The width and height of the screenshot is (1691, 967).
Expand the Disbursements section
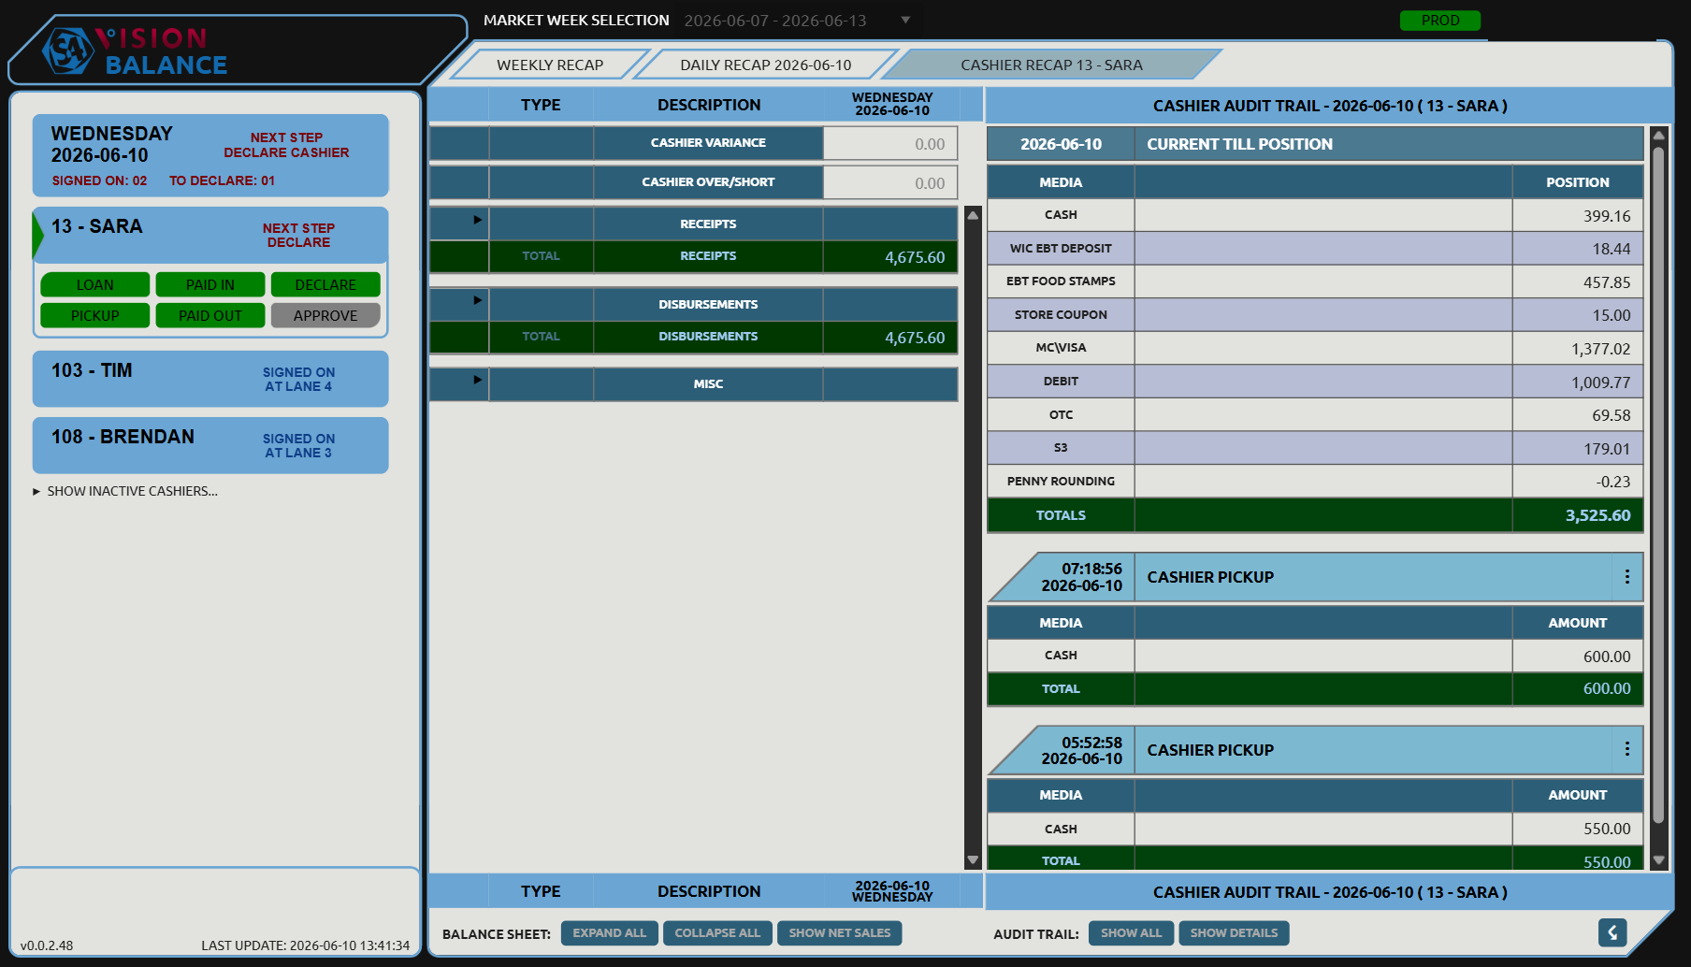tap(477, 300)
